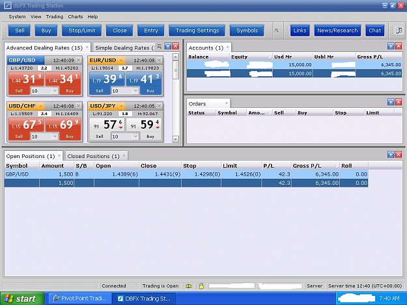The width and height of the screenshot is (407, 305).
Task: Close the Dealing Rates panel
Action: coord(176,46)
